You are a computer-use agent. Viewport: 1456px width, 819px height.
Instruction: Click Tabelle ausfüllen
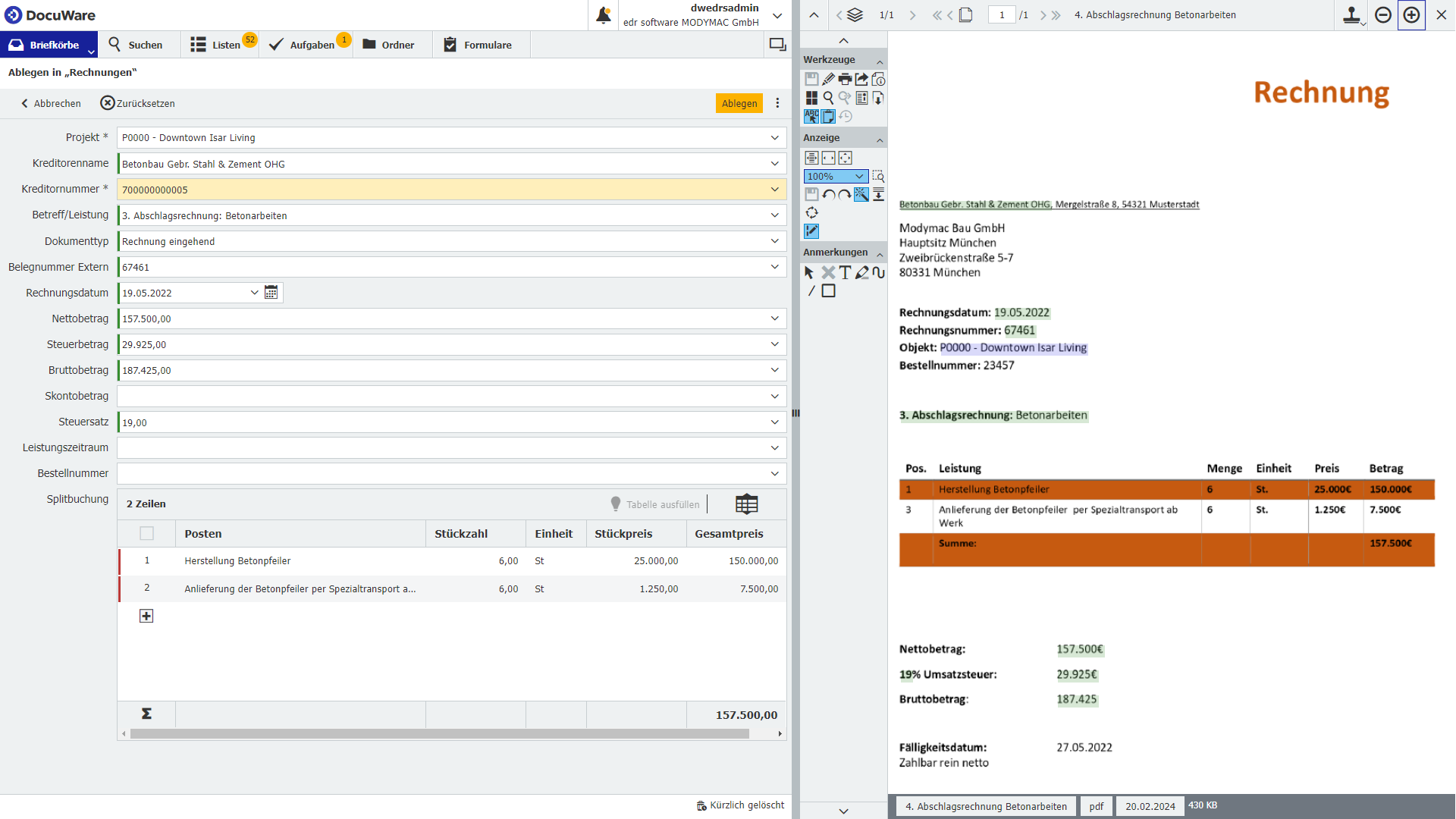click(x=655, y=504)
